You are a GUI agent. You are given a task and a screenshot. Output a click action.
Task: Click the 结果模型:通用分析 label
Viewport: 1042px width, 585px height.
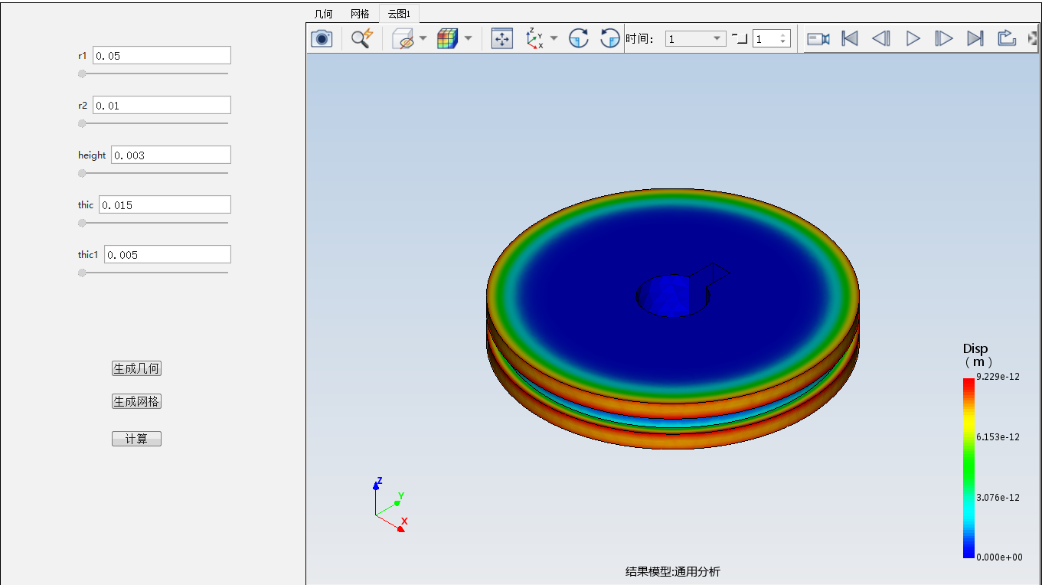[672, 571]
